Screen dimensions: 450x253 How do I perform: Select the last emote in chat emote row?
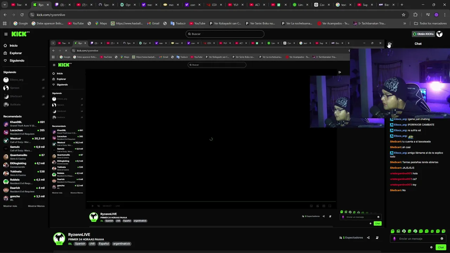444,231
